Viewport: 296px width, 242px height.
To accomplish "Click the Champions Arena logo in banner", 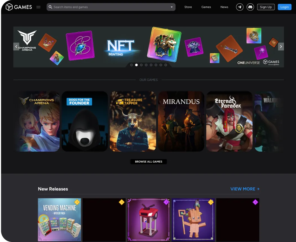I will click(27, 41).
